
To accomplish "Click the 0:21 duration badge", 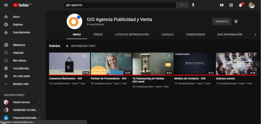I will (x=169, y=73).
